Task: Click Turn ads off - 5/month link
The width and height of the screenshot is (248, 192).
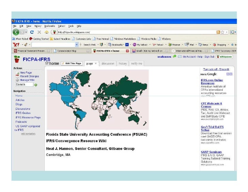Action: [x=216, y=69]
